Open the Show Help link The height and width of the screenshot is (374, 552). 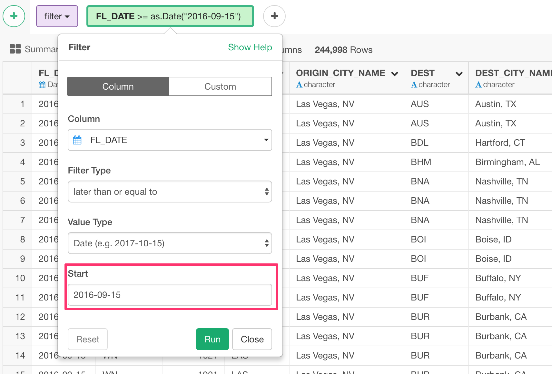(x=250, y=47)
